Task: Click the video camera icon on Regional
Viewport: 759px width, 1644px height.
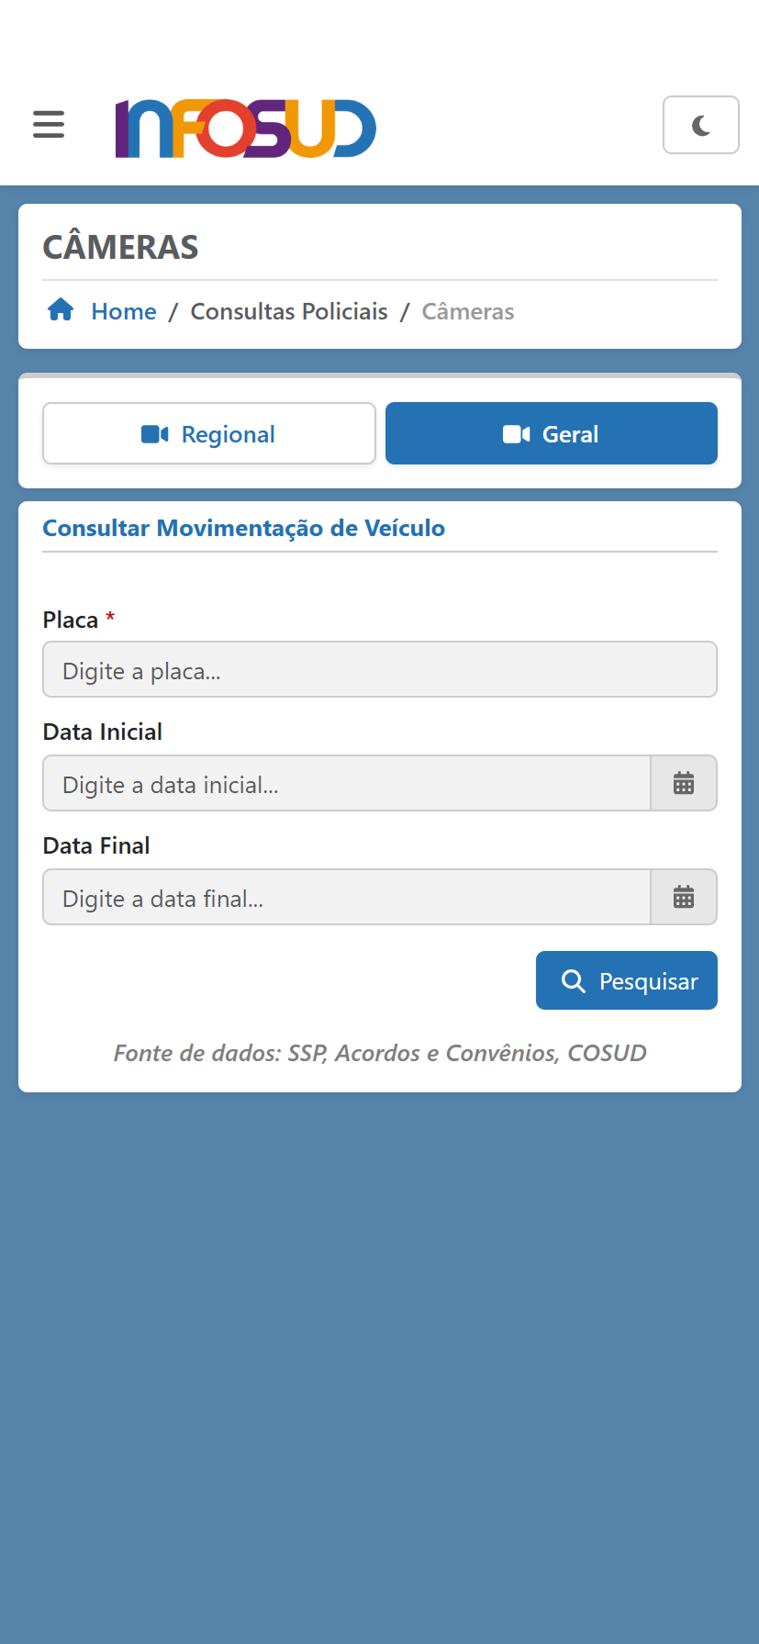Action: [154, 434]
